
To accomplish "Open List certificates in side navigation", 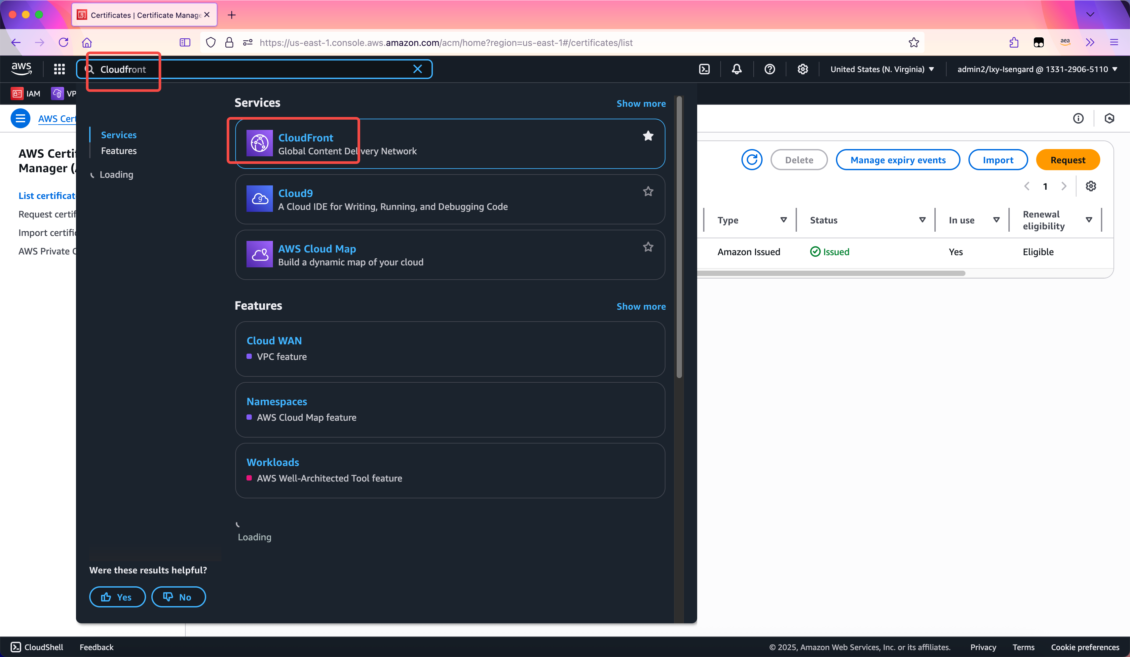I will pos(47,196).
